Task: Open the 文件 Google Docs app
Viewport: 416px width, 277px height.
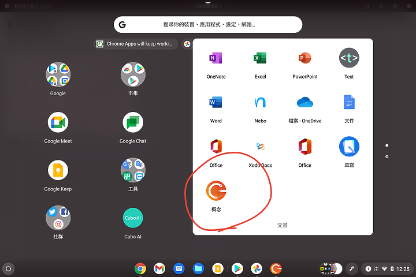Action: (x=349, y=102)
